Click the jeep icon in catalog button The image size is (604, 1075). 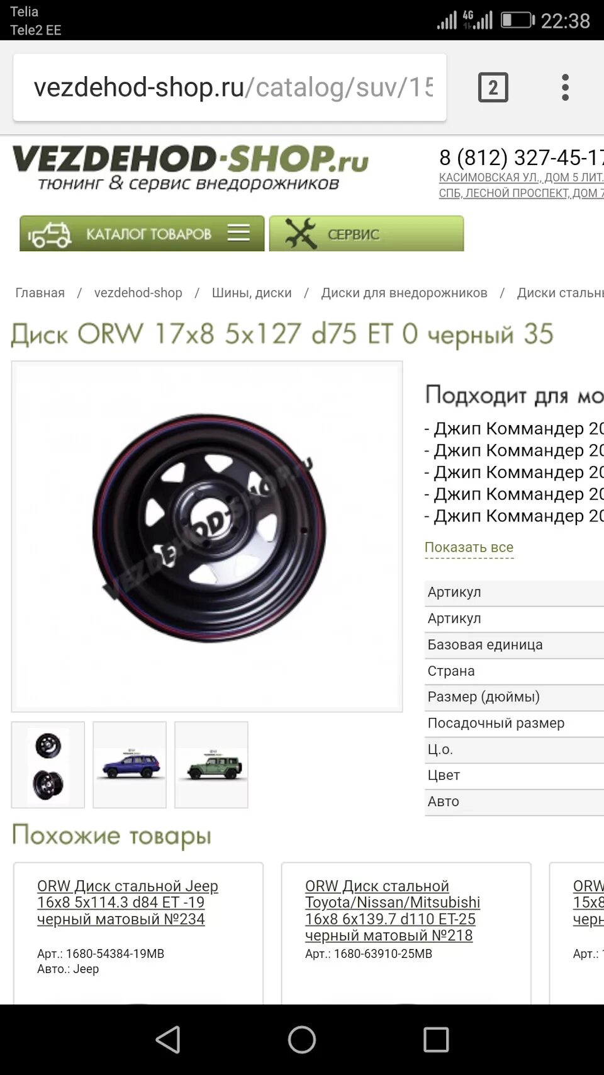50,234
